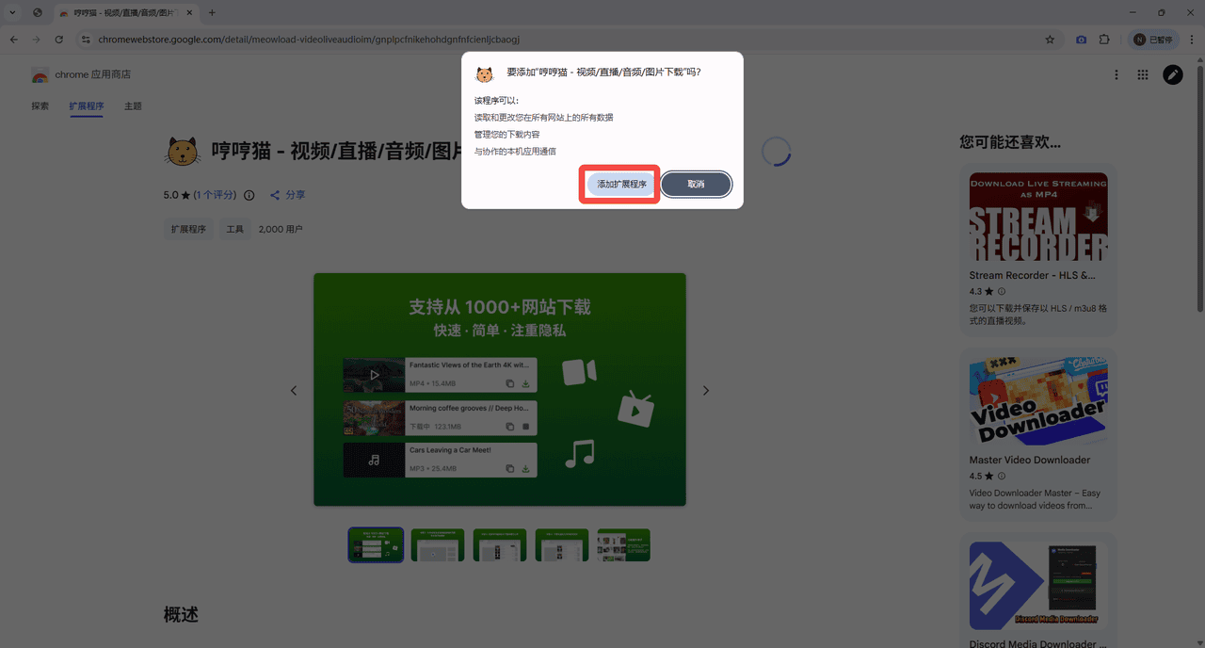Select the second screenshot thumbnail
This screenshot has height=648, width=1205.
tap(438, 544)
